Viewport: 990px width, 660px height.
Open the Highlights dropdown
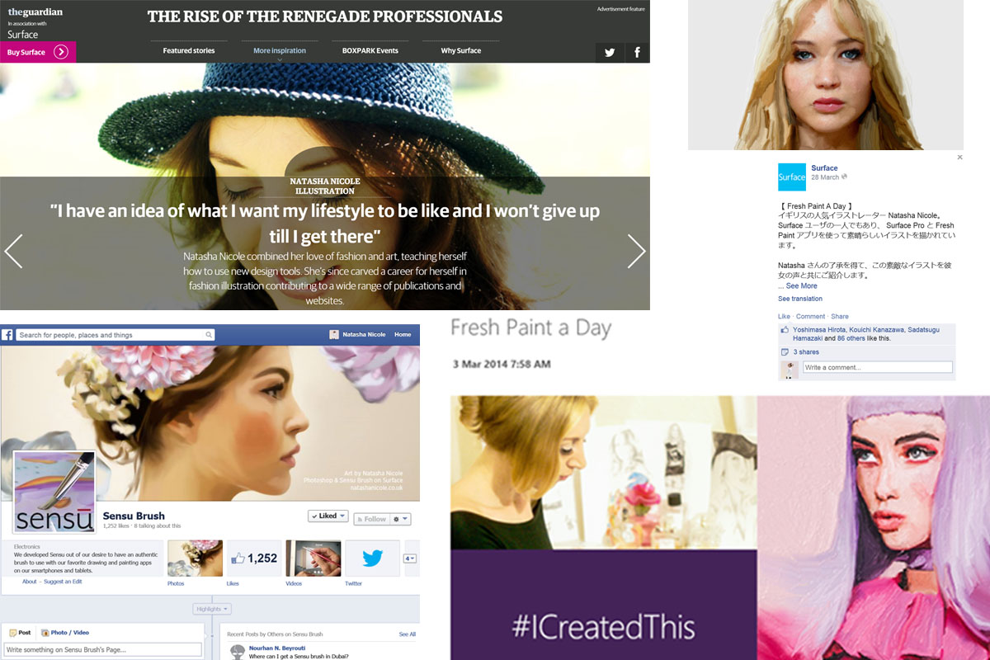213,609
